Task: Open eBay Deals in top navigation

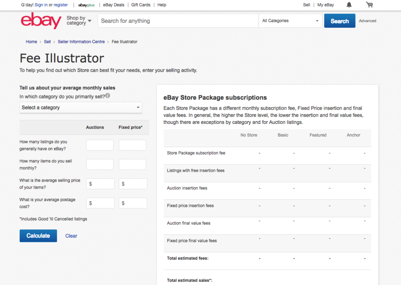Action: pos(114,5)
